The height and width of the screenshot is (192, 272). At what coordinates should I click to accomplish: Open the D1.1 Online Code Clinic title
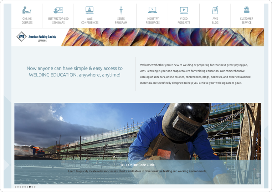(x=138, y=165)
